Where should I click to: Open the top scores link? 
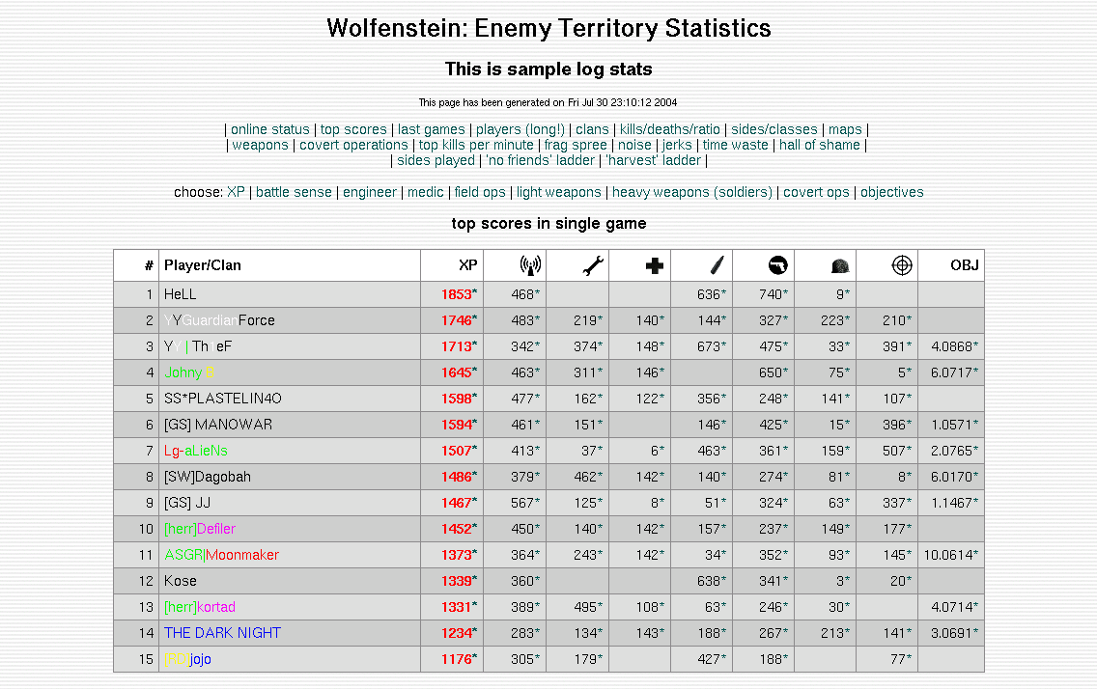[x=353, y=129]
